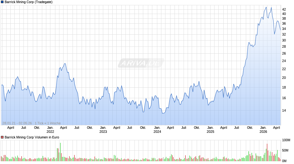The height and width of the screenshot is (164, 294).
Task: Click the 'Jan. 2024' time axis label
Action: point(157,130)
